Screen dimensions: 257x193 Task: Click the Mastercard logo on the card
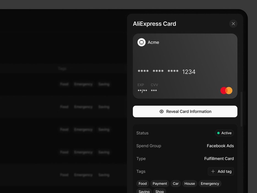226,90
